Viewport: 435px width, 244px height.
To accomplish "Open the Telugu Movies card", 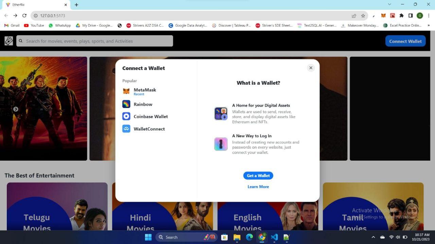I will pyautogui.click(x=57, y=207).
